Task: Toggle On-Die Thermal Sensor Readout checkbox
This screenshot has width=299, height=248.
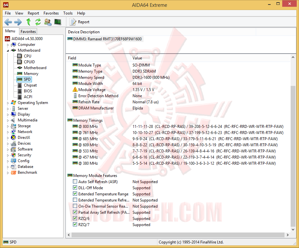Action: (75, 206)
